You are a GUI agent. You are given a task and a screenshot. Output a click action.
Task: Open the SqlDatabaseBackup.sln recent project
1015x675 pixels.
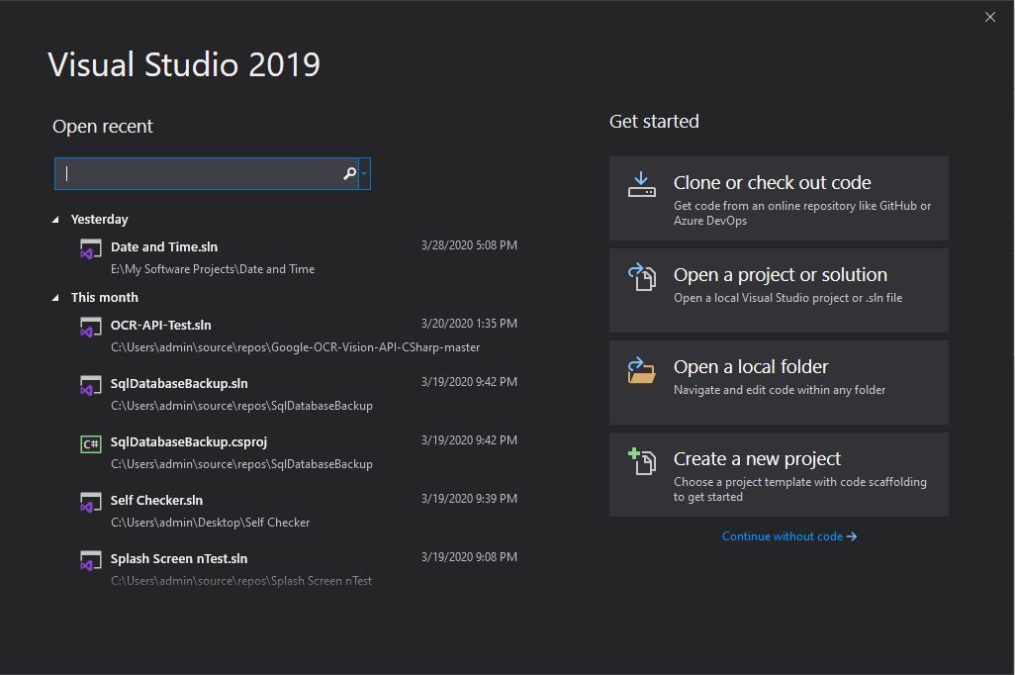[x=178, y=382]
